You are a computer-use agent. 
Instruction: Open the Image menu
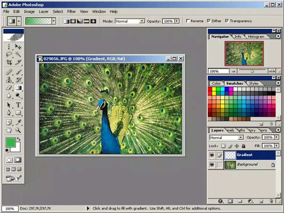tap(29, 12)
